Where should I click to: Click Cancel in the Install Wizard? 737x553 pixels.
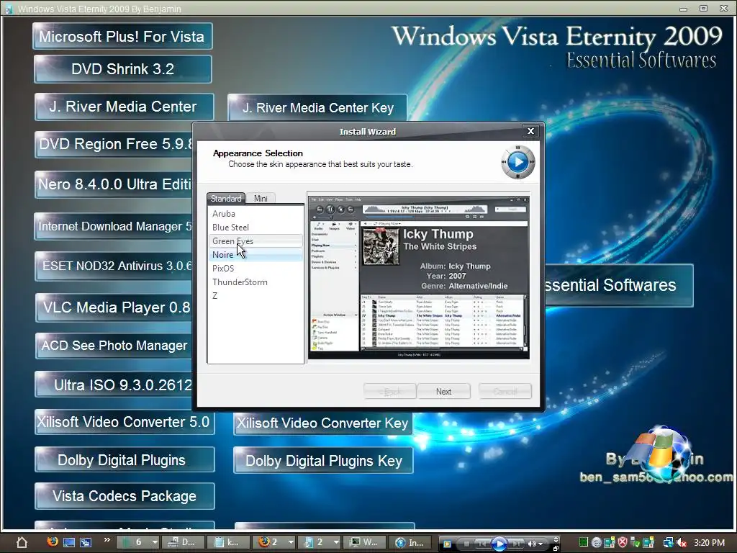pos(505,391)
